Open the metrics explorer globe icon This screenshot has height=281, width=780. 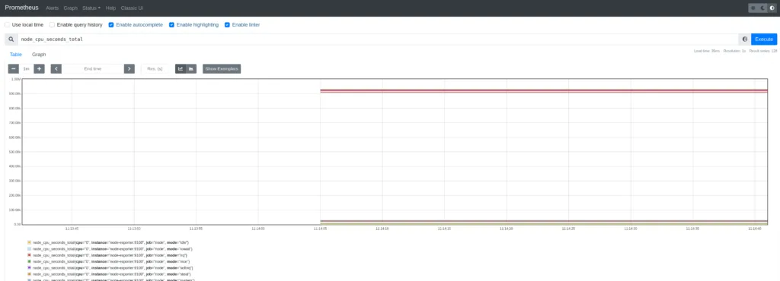745,39
